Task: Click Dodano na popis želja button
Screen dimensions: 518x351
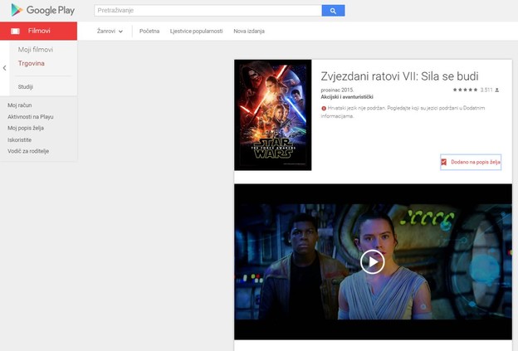Action: (471, 162)
